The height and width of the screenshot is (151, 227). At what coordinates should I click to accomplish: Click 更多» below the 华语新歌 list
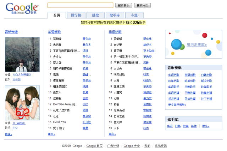(51, 134)
